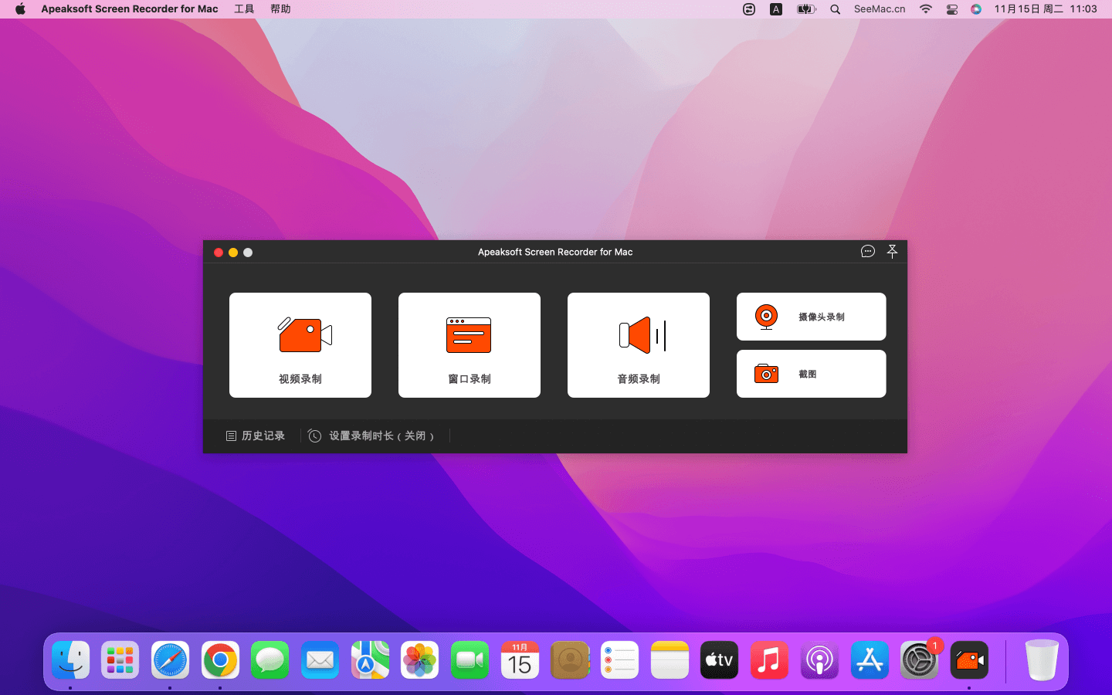
Task: Open webcam recording (摄像头录制) button
Action: (811, 317)
